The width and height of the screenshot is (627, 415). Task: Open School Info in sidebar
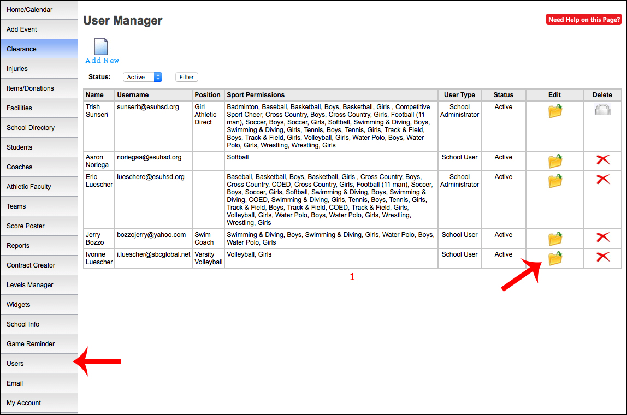pos(39,324)
